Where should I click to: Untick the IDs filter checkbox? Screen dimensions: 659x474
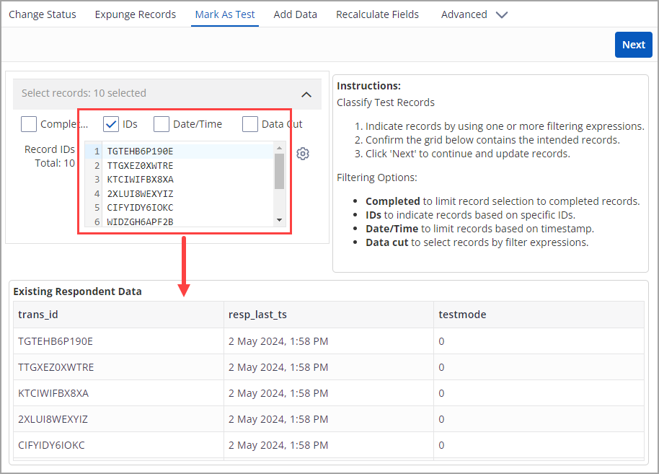point(111,124)
